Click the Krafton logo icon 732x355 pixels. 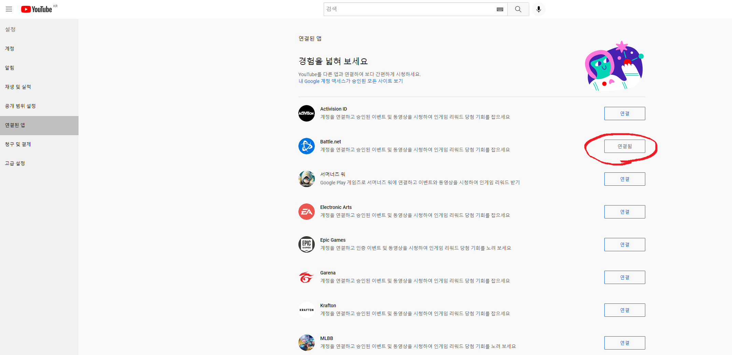point(307,310)
